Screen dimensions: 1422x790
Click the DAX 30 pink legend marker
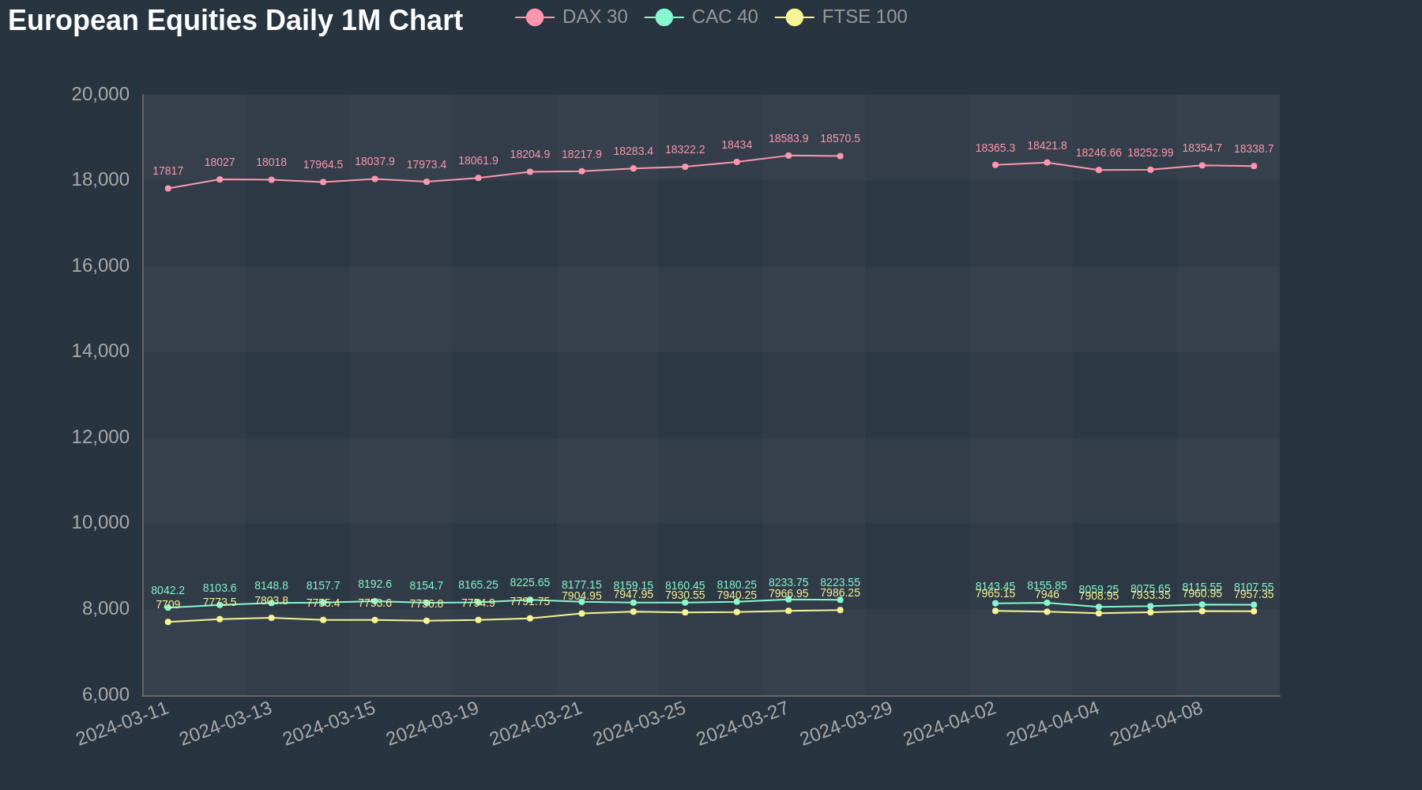click(x=535, y=17)
